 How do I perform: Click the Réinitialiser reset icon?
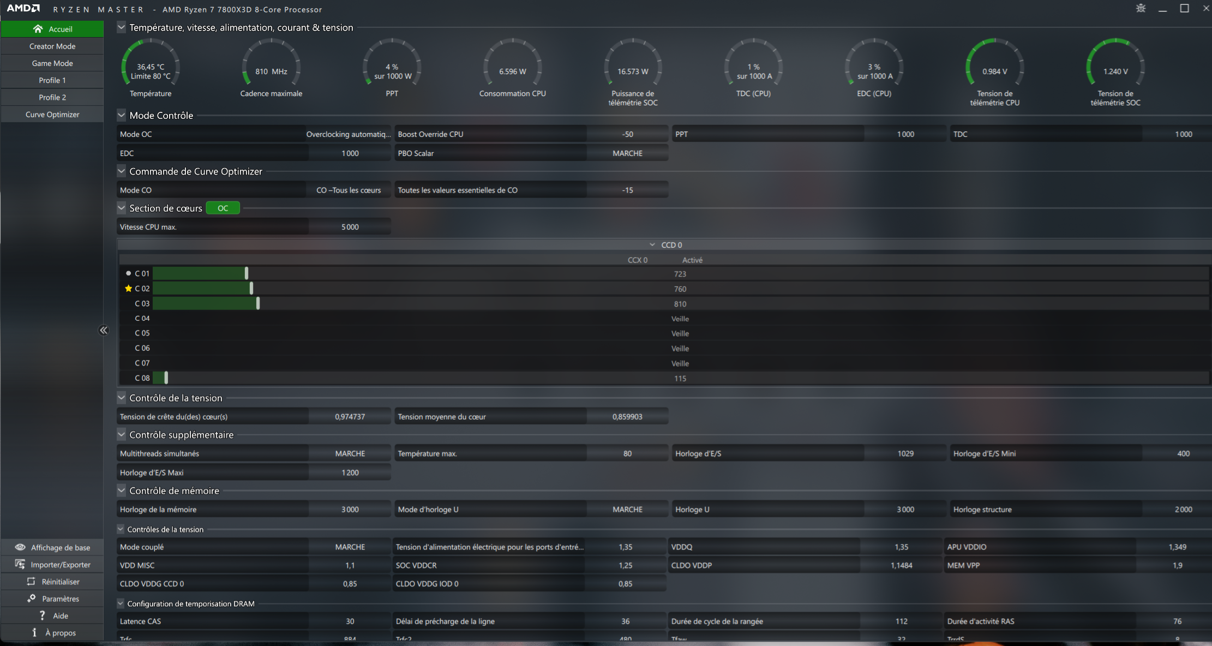tap(31, 582)
